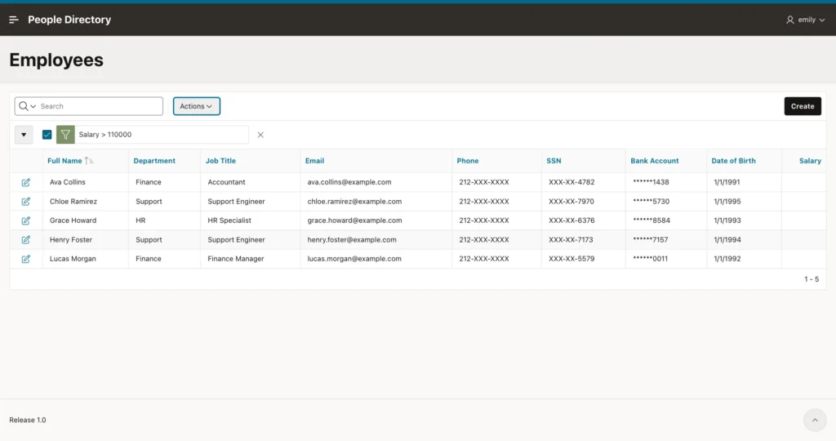Select the name Ava Collins
This screenshot has width=836, height=441.
point(67,182)
